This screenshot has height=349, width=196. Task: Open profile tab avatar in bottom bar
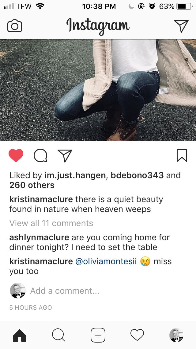[x=176, y=335]
